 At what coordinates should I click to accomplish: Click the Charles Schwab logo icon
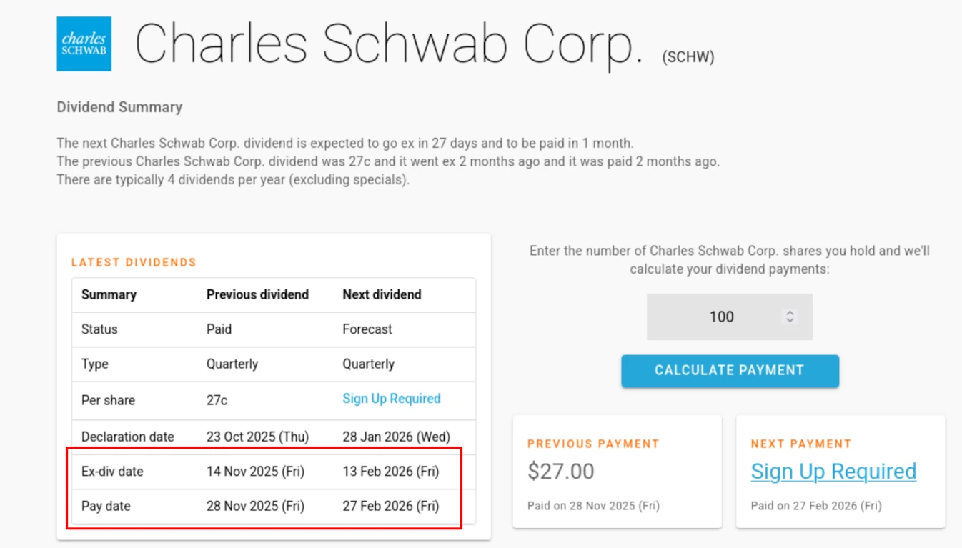(x=84, y=44)
